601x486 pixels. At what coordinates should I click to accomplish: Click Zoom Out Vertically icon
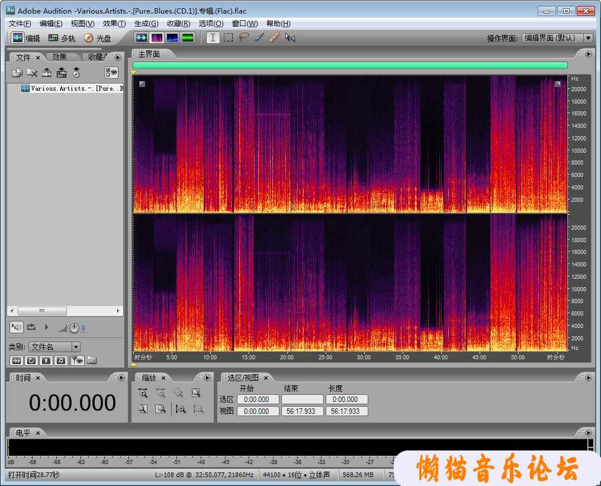198,409
